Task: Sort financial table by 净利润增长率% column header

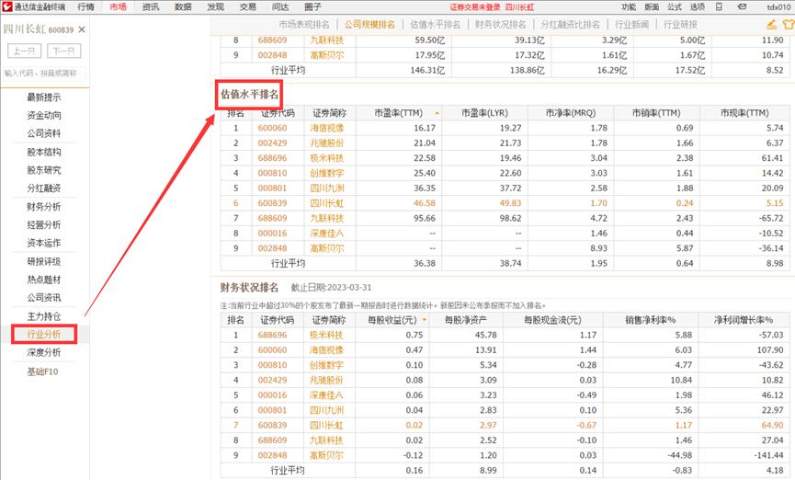Action: [744, 320]
